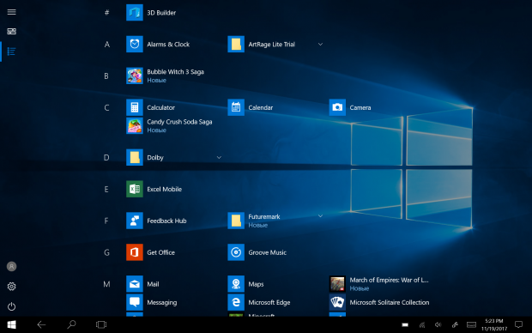Image resolution: width=532 pixels, height=333 pixels.
Task: Launch Bubble Witch 3 Saga icon
Action: pyautogui.click(x=135, y=76)
